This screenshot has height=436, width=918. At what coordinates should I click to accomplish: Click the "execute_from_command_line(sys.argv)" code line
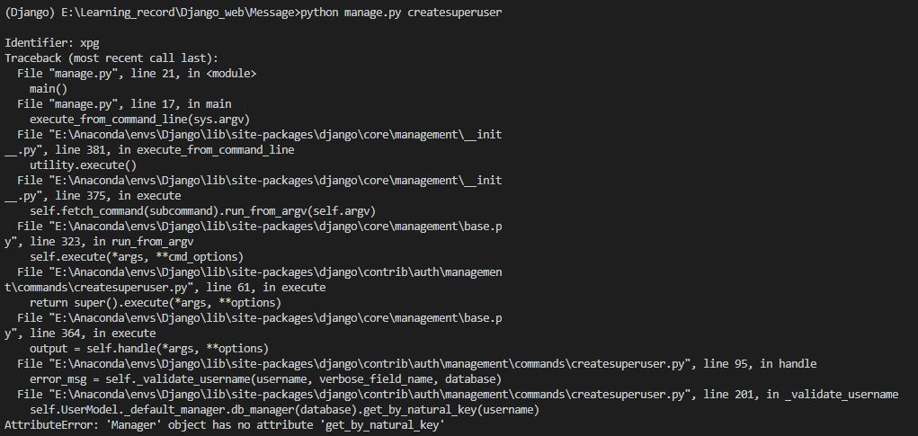(x=139, y=119)
